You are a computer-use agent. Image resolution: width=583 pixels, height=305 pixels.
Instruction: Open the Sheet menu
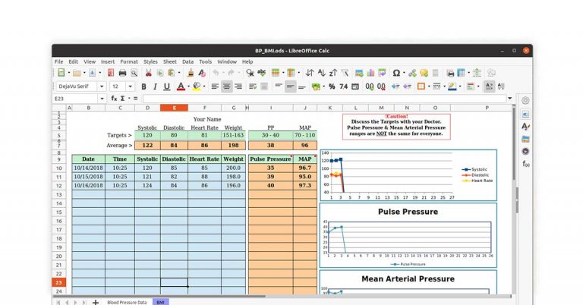170,61
